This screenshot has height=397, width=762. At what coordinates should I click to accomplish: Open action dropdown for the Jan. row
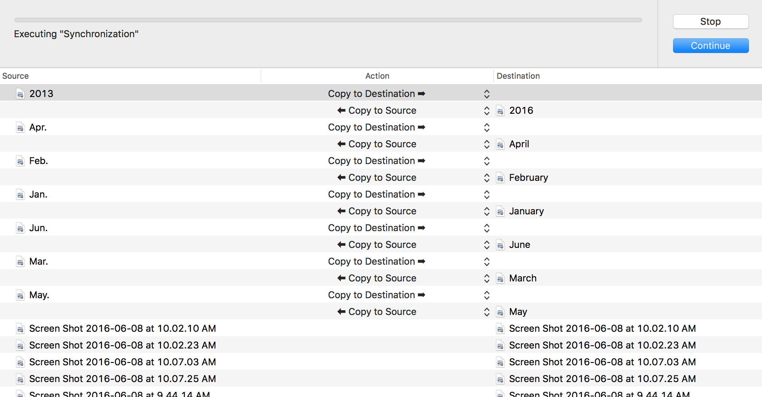(486, 194)
